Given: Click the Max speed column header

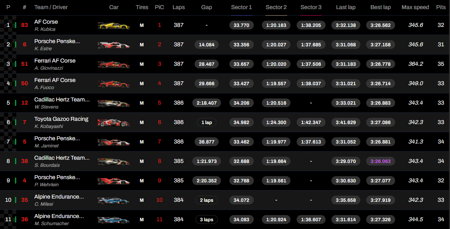Looking at the screenshot, I should pyautogui.click(x=415, y=7).
